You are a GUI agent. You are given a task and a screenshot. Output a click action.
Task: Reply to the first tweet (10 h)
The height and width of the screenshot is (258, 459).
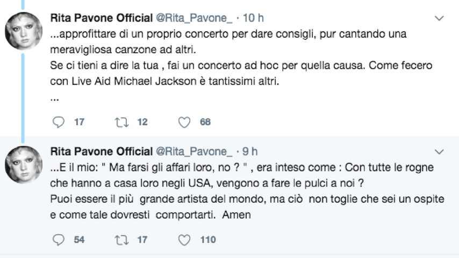(x=59, y=123)
